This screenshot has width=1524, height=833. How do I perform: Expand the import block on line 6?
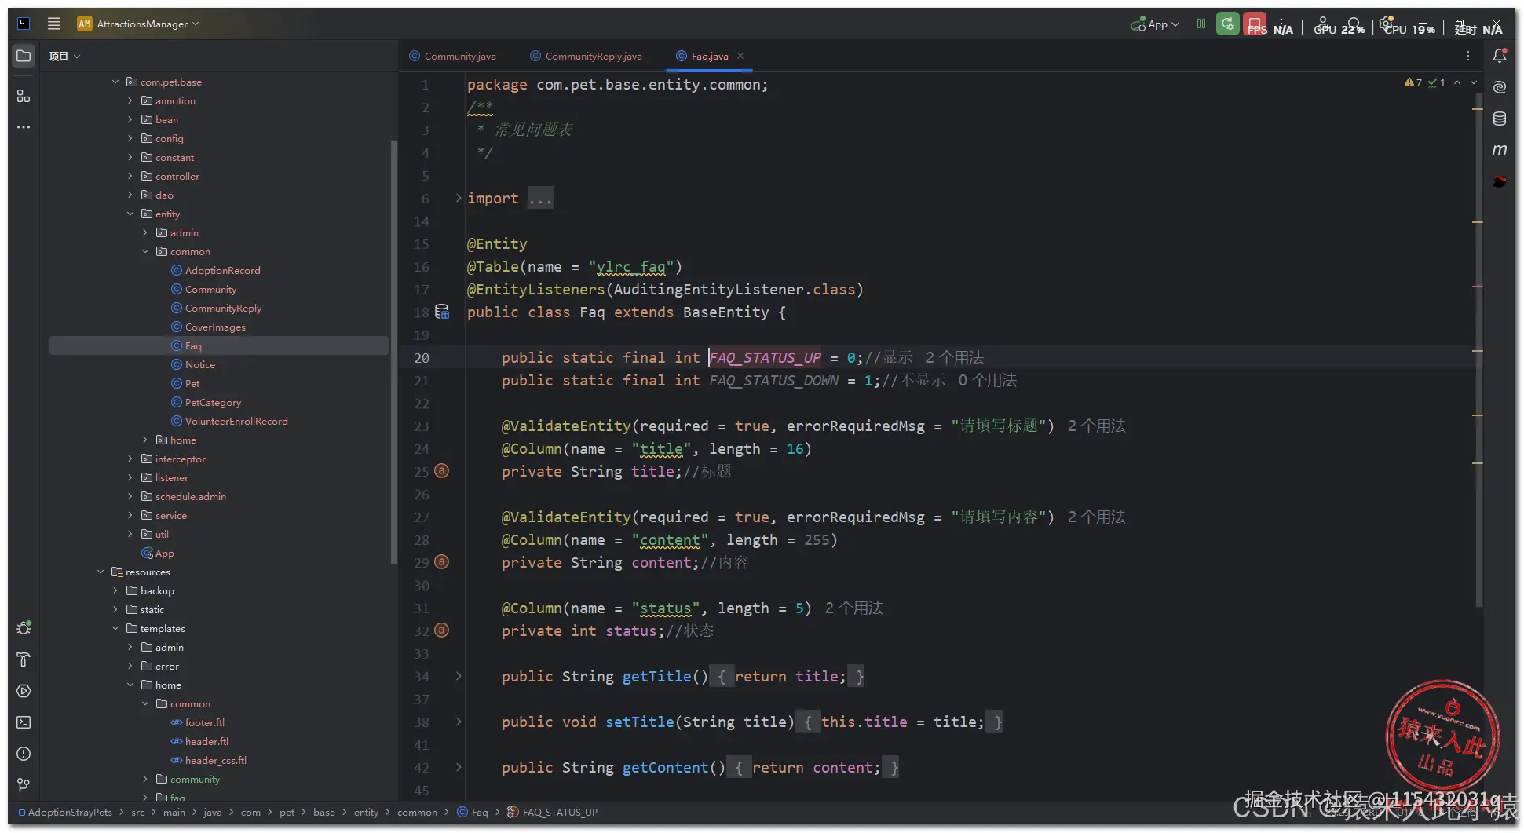coord(459,198)
